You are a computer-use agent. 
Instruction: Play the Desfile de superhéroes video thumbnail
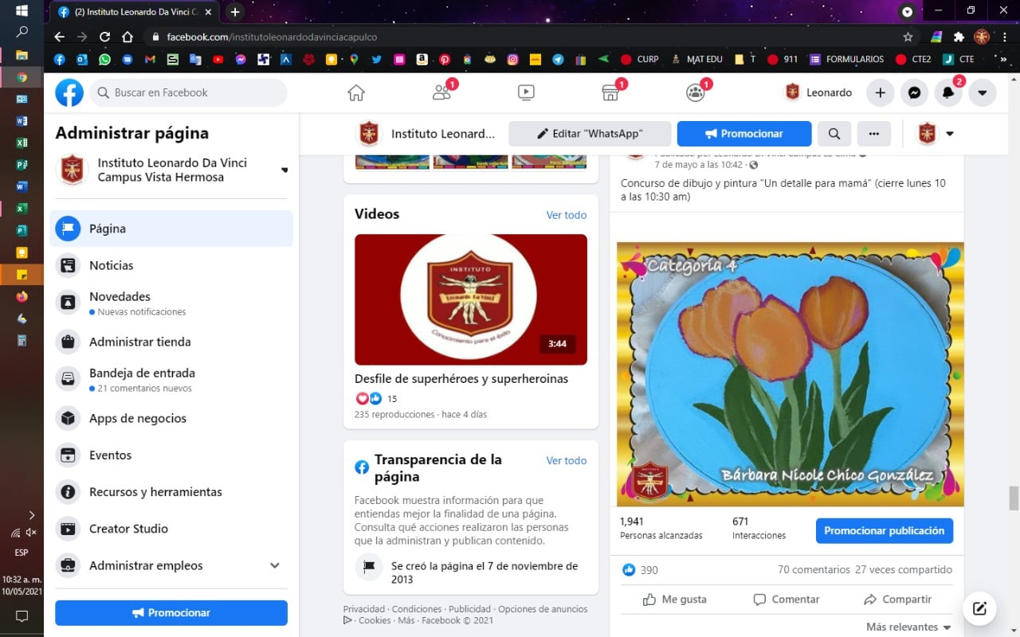pos(471,299)
